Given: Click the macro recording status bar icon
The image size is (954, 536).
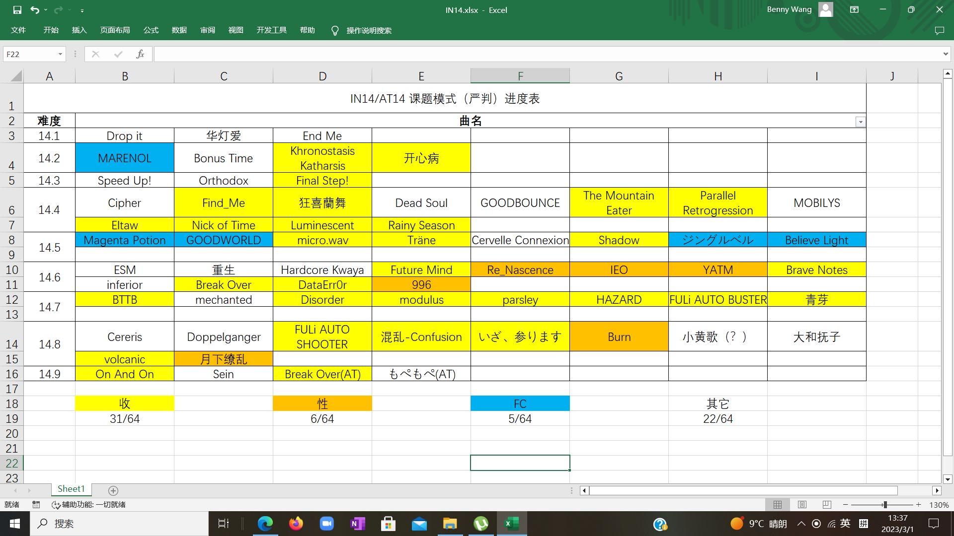Looking at the screenshot, I should pyautogui.click(x=36, y=505).
